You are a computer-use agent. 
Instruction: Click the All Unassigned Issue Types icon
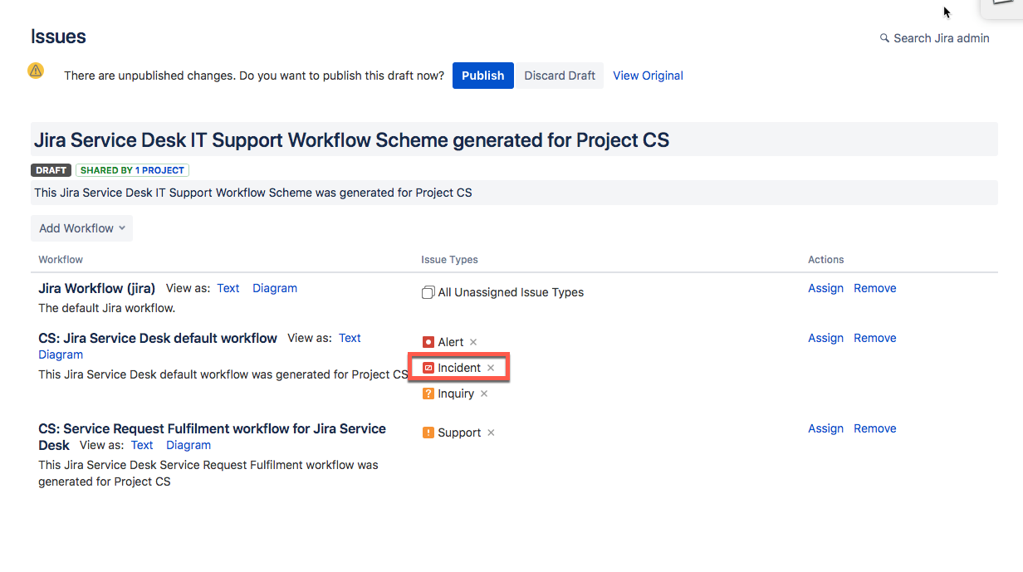pyautogui.click(x=428, y=292)
